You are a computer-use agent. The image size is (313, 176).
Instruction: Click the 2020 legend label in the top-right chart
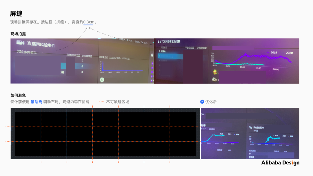pyautogui.click(x=289, y=53)
